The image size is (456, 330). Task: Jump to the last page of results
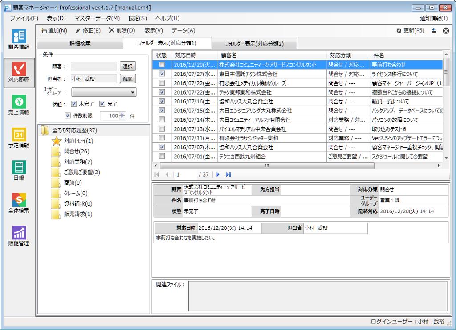tap(228, 174)
